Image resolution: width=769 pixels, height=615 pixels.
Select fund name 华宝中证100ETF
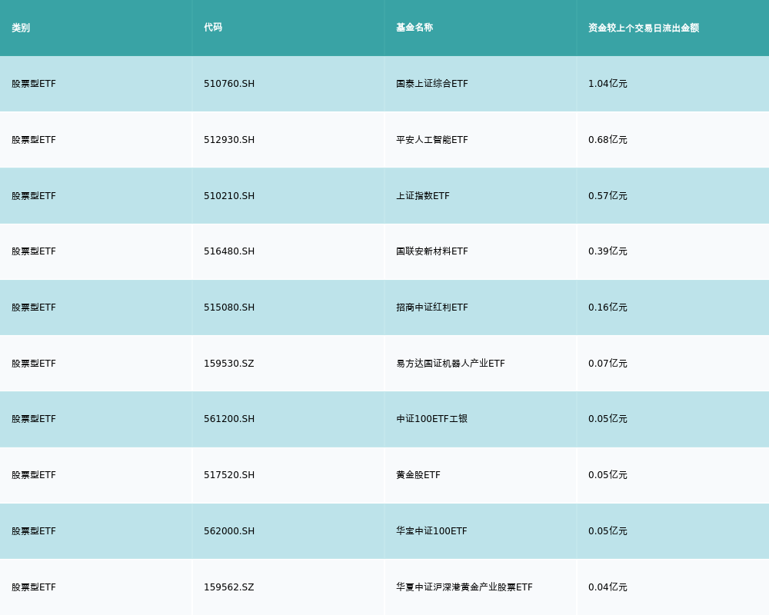pyautogui.click(x=431, y=531)
